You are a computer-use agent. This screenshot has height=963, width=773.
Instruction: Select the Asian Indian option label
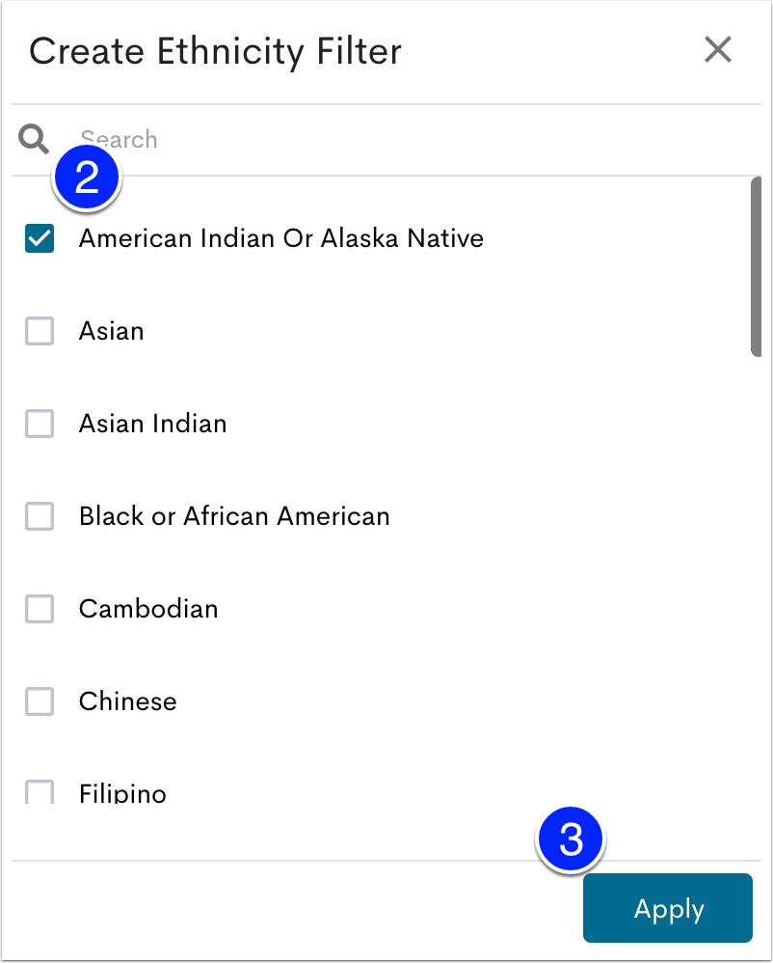[152, 424]
